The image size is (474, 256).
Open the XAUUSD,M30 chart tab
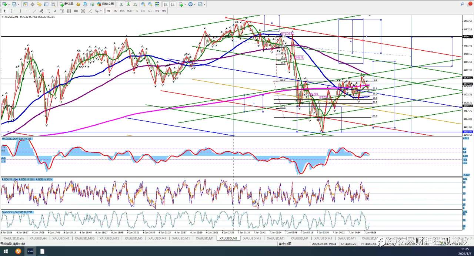pyautogui.click(x=85, y=238)
